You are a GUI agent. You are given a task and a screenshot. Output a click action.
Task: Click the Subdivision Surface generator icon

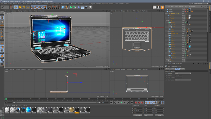tap(71, 7)
